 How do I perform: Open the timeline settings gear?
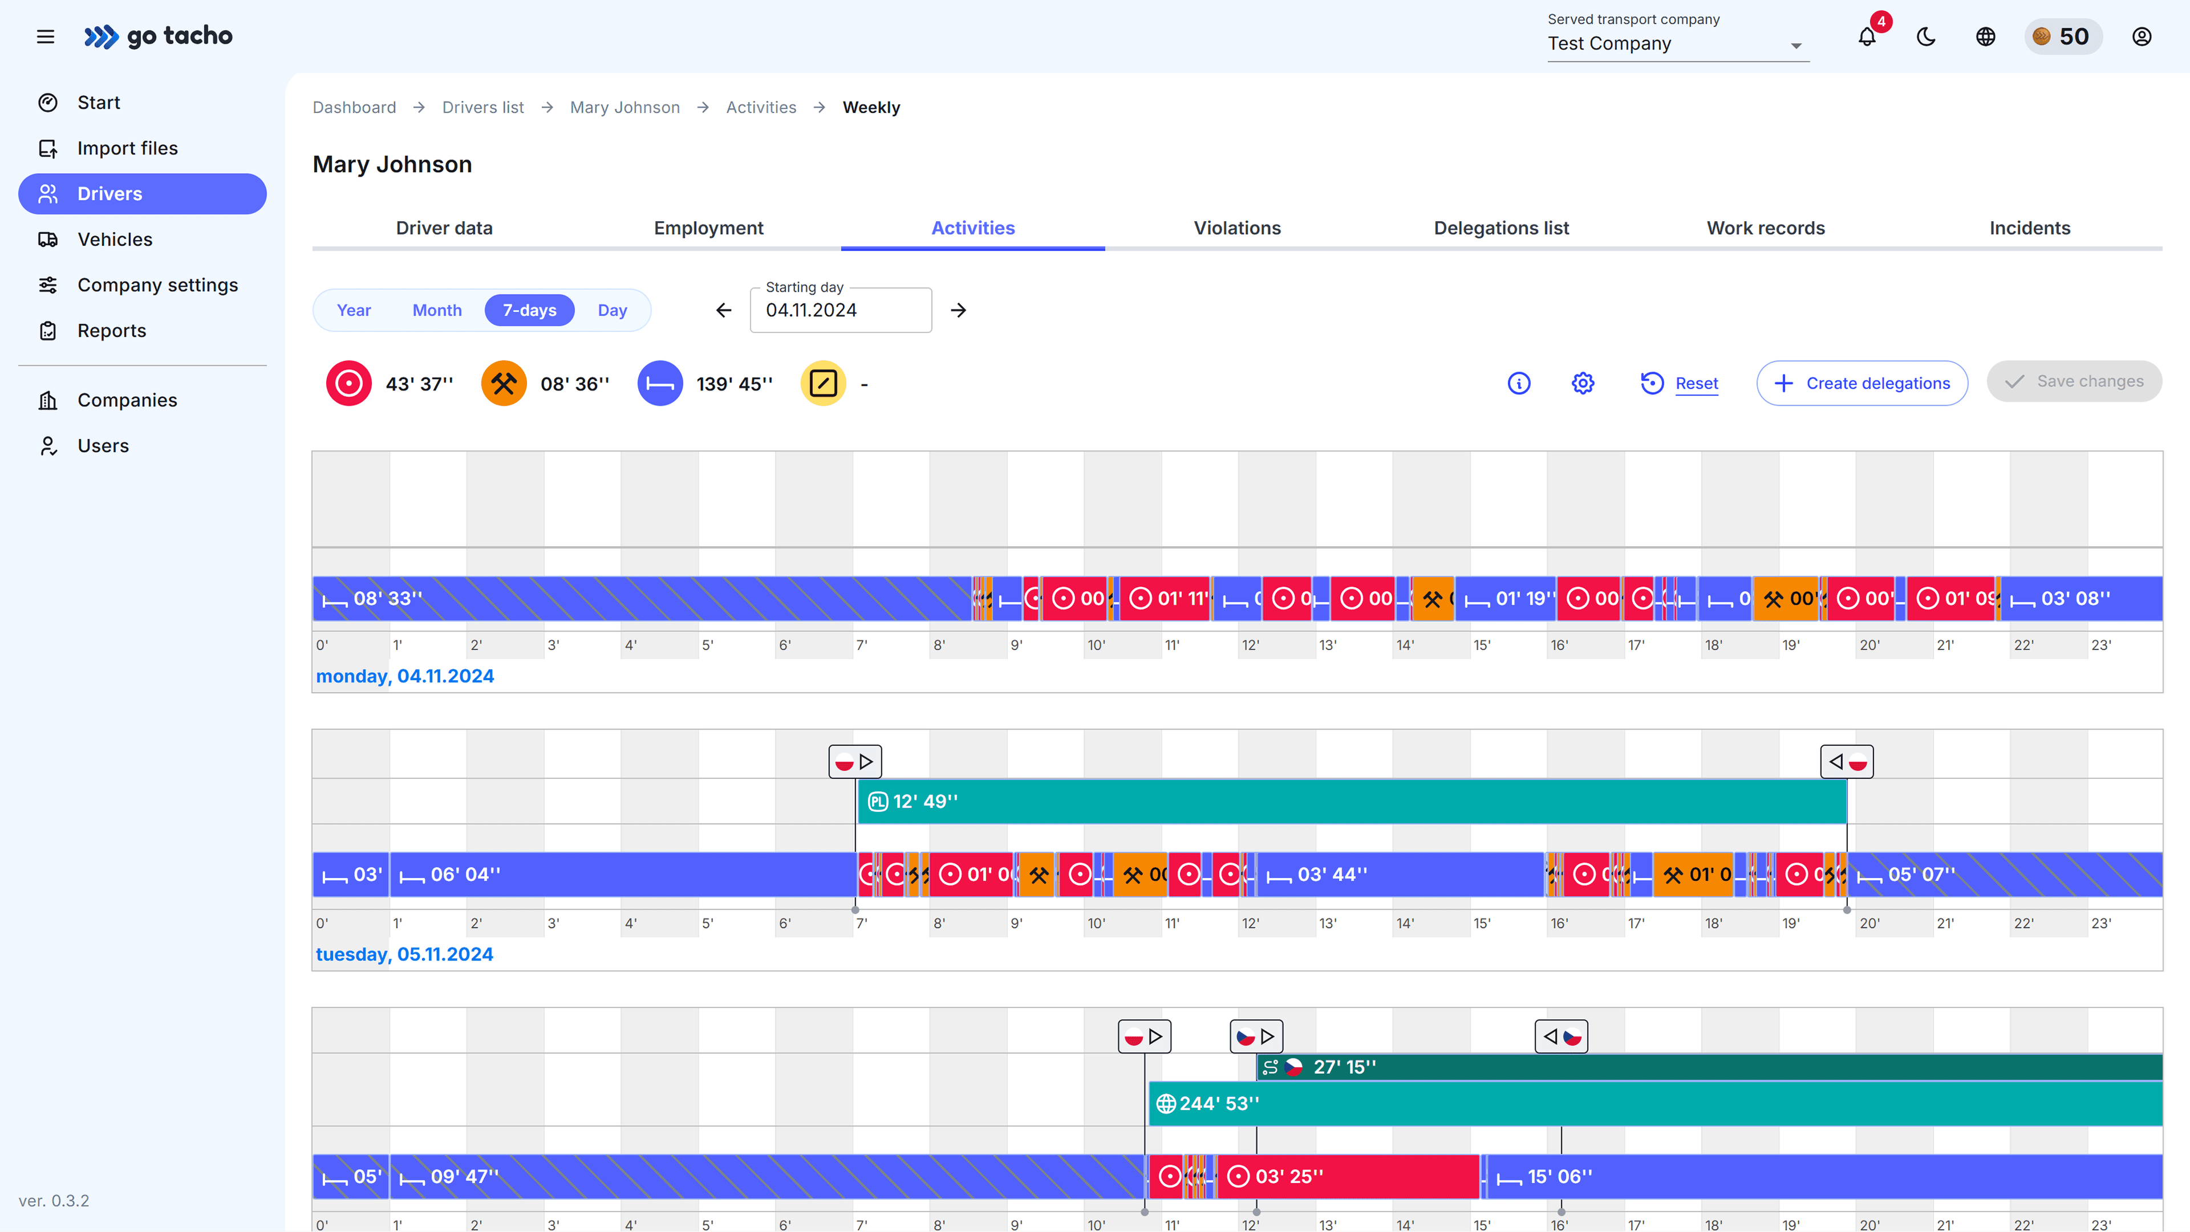(x=1582, y=383)
